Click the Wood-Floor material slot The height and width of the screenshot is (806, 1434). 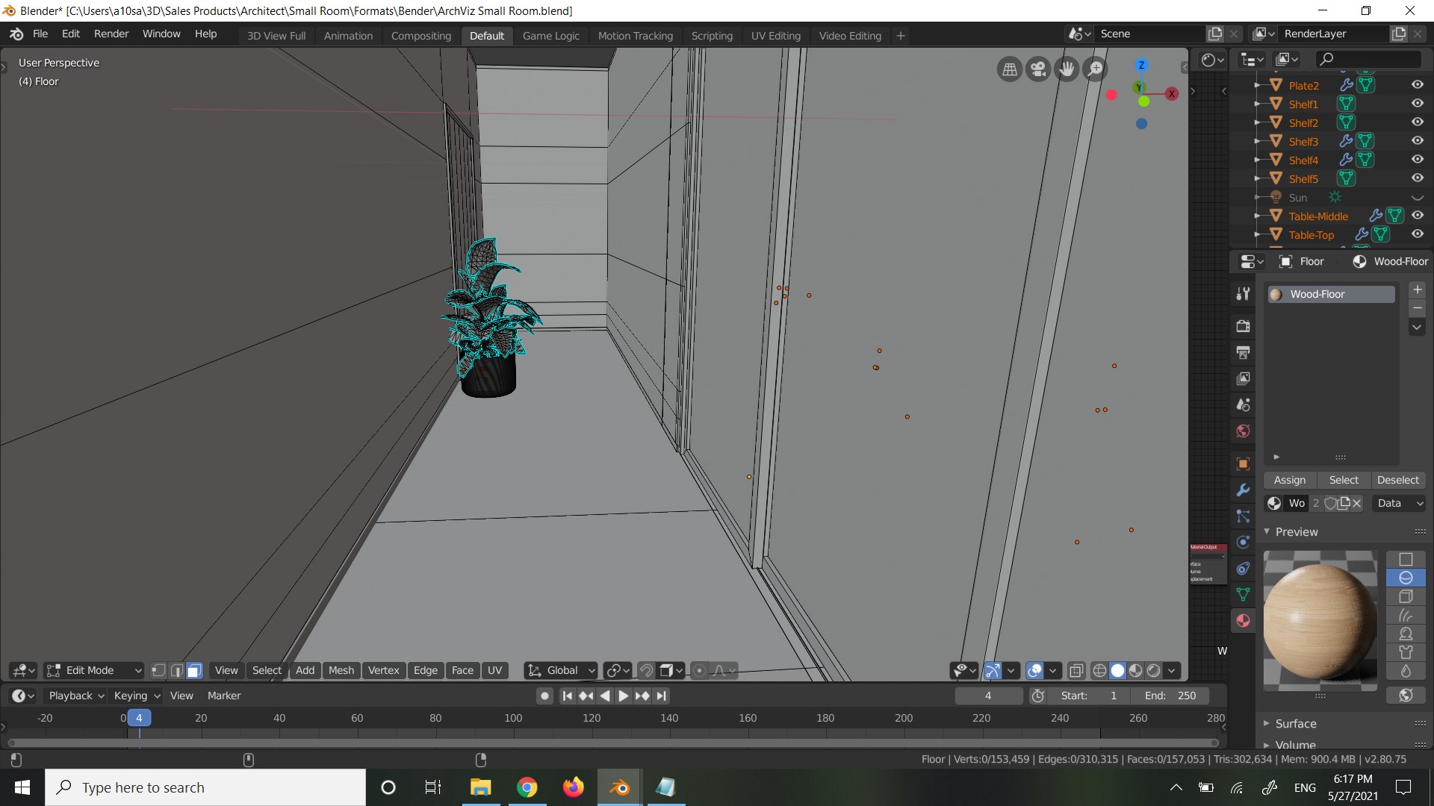pyautogui.click(x=1331, y=294)
